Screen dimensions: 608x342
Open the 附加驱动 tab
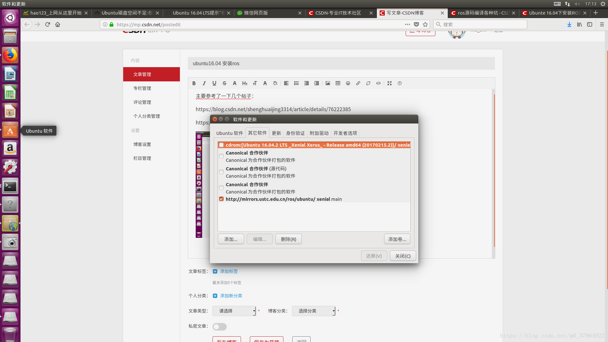point(319,133)
